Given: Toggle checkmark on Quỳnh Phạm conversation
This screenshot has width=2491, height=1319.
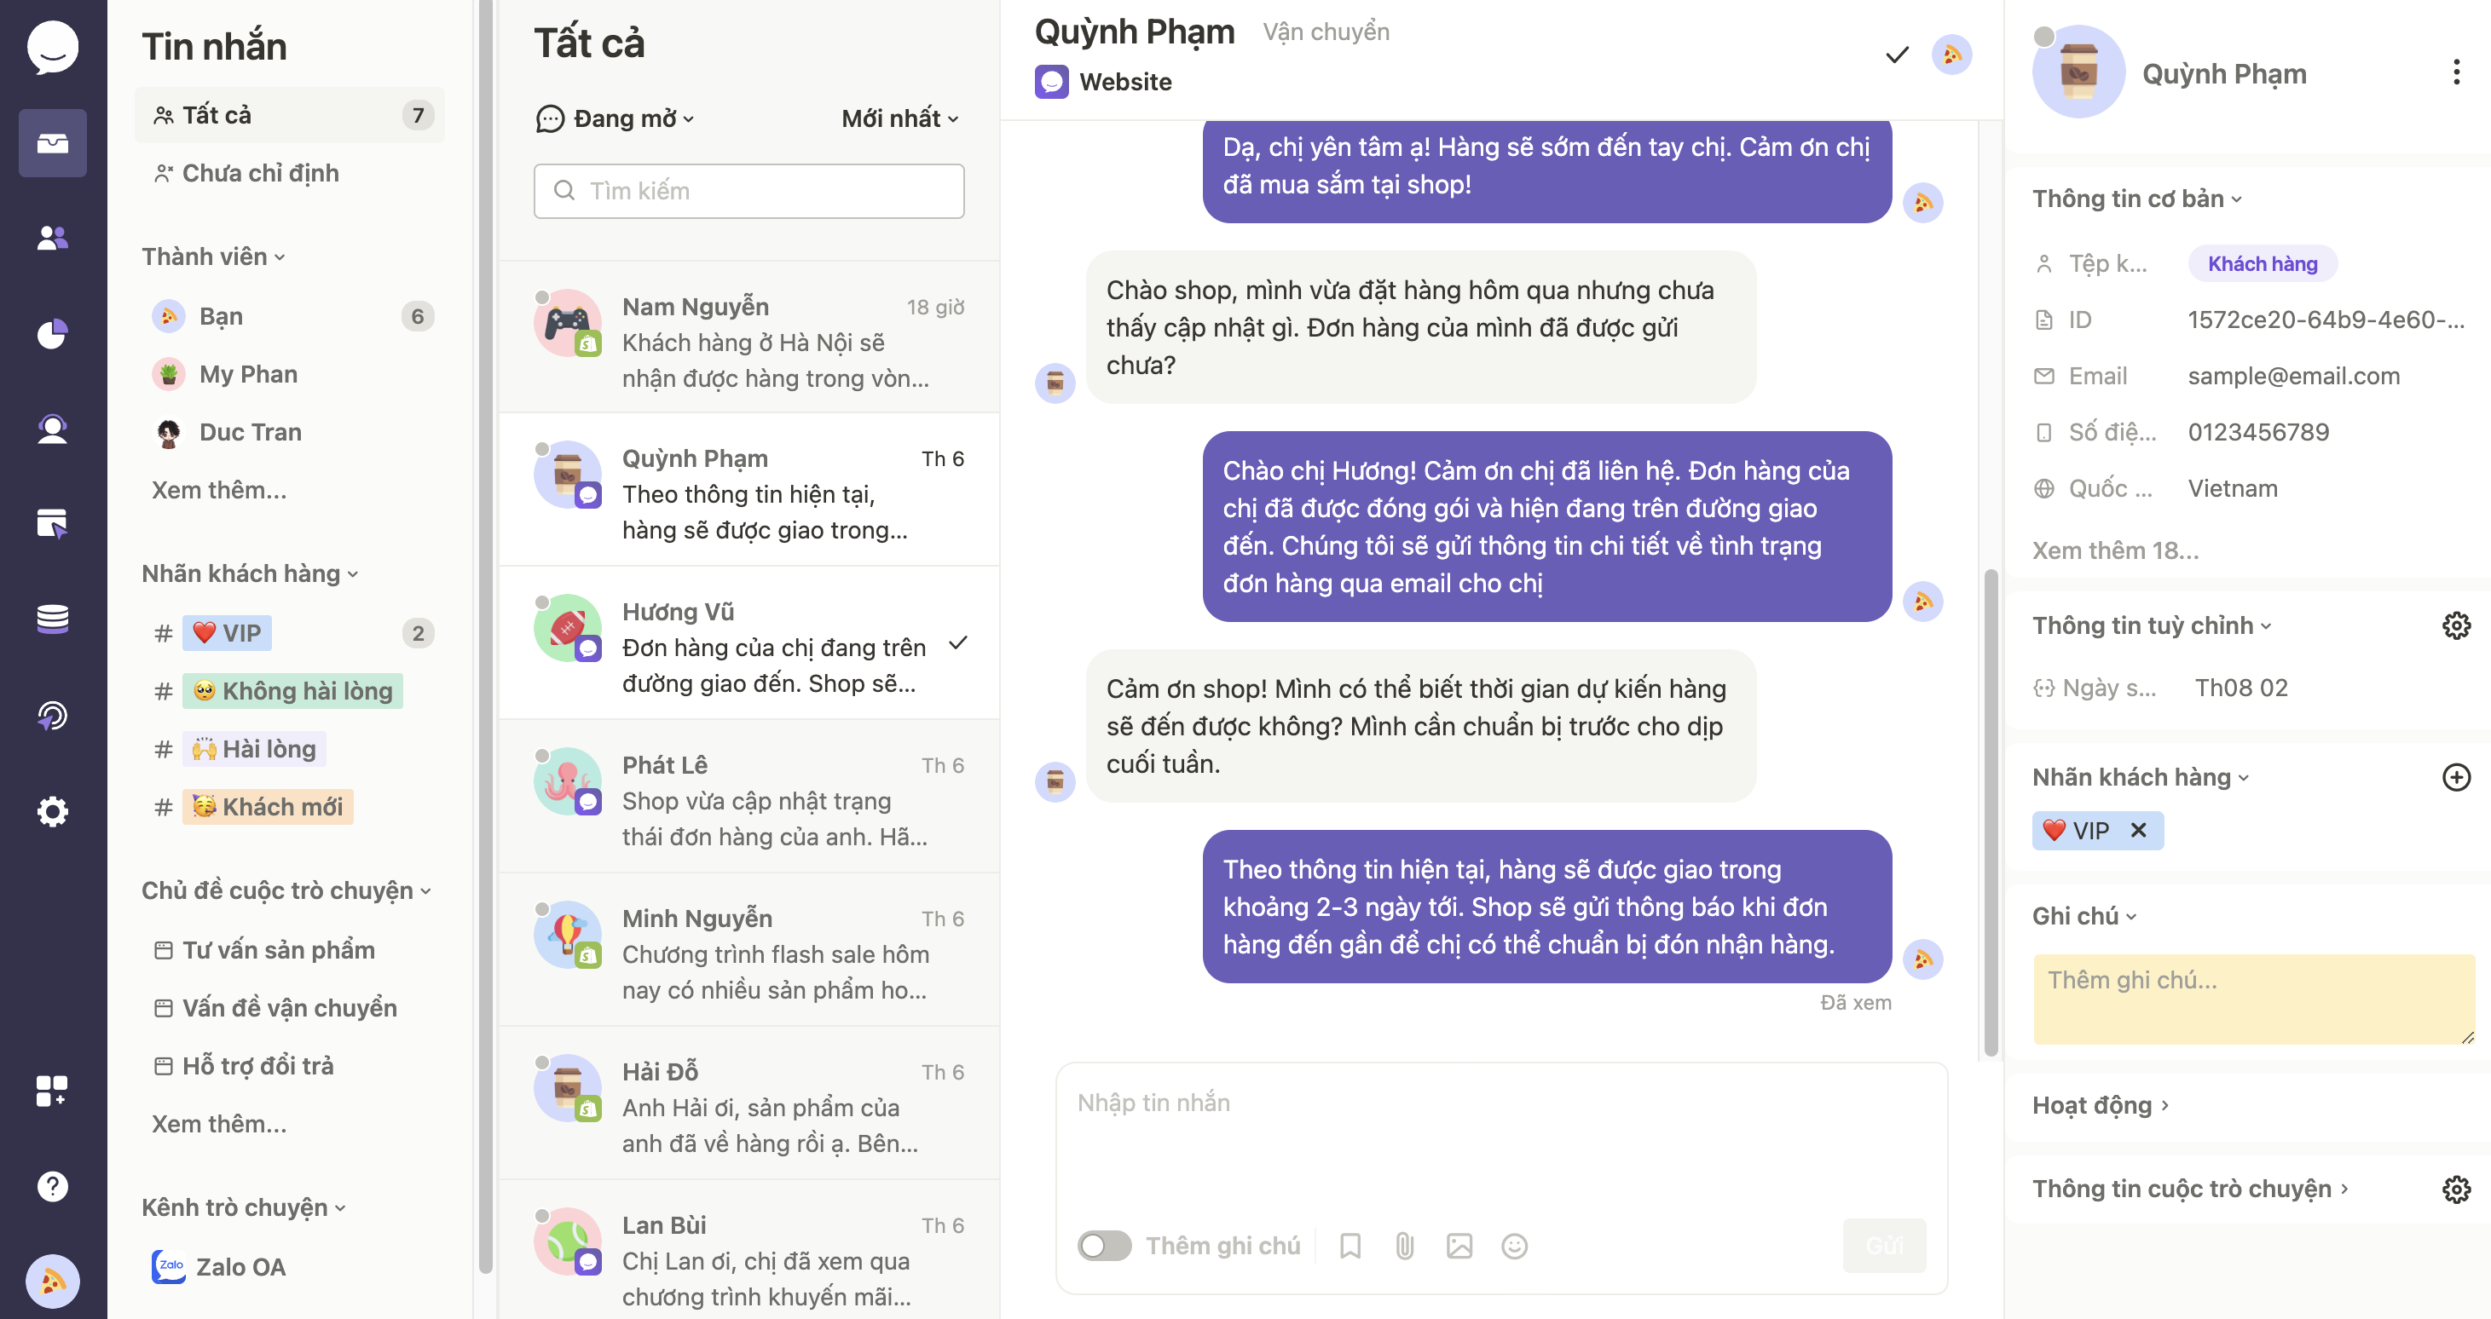Looking at the screenshot, I should (1896, 60).
